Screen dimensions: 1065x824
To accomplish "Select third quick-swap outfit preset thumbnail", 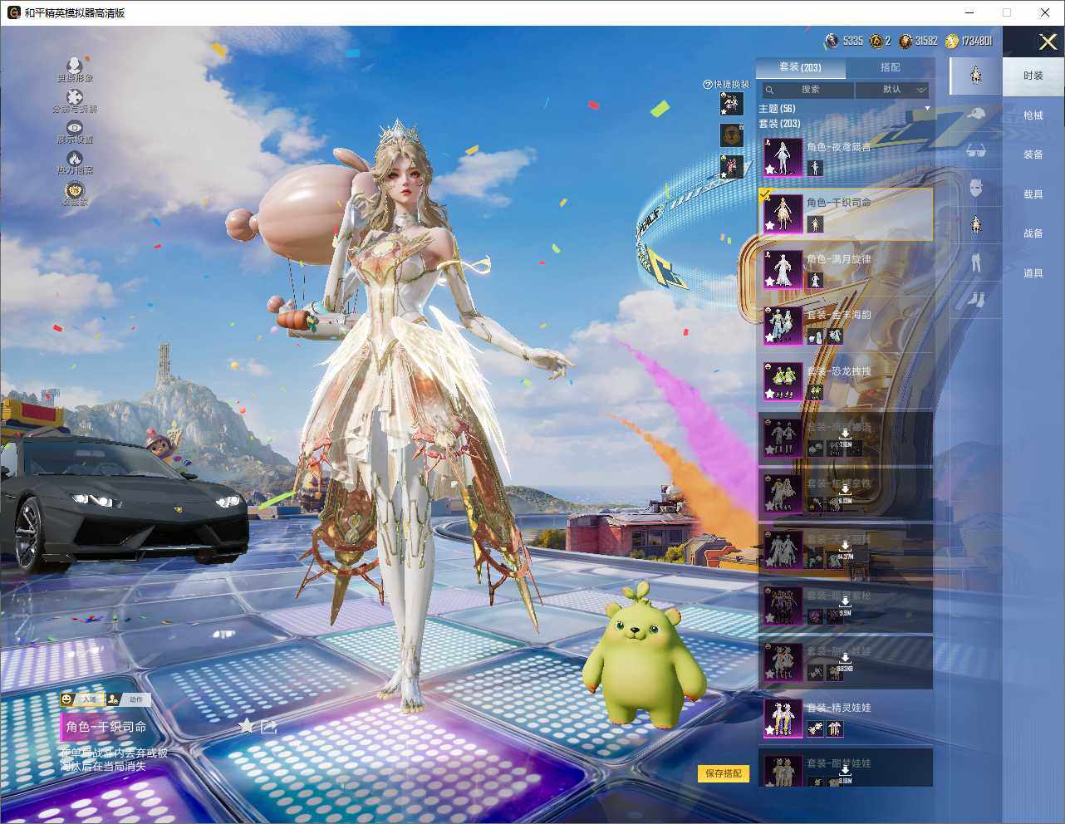I will [731, 166].
